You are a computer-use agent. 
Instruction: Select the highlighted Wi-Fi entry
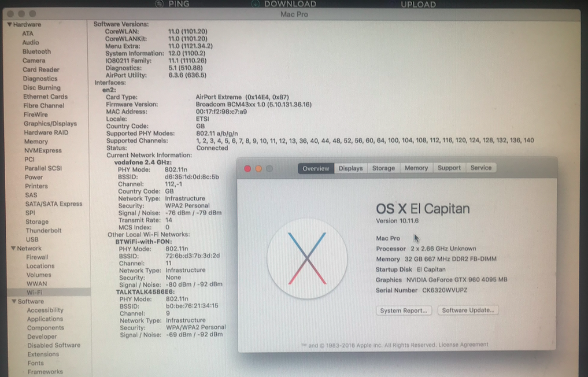click(x=49, y=292)
